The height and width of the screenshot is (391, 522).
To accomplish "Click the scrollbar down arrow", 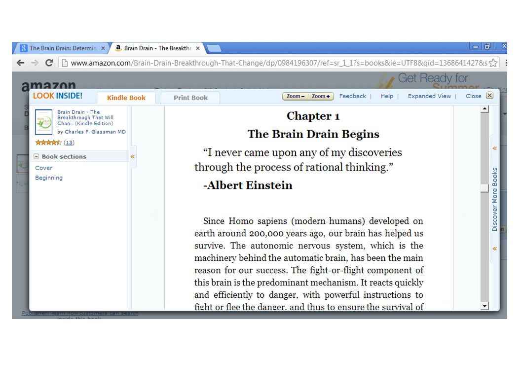I will 485,306.
